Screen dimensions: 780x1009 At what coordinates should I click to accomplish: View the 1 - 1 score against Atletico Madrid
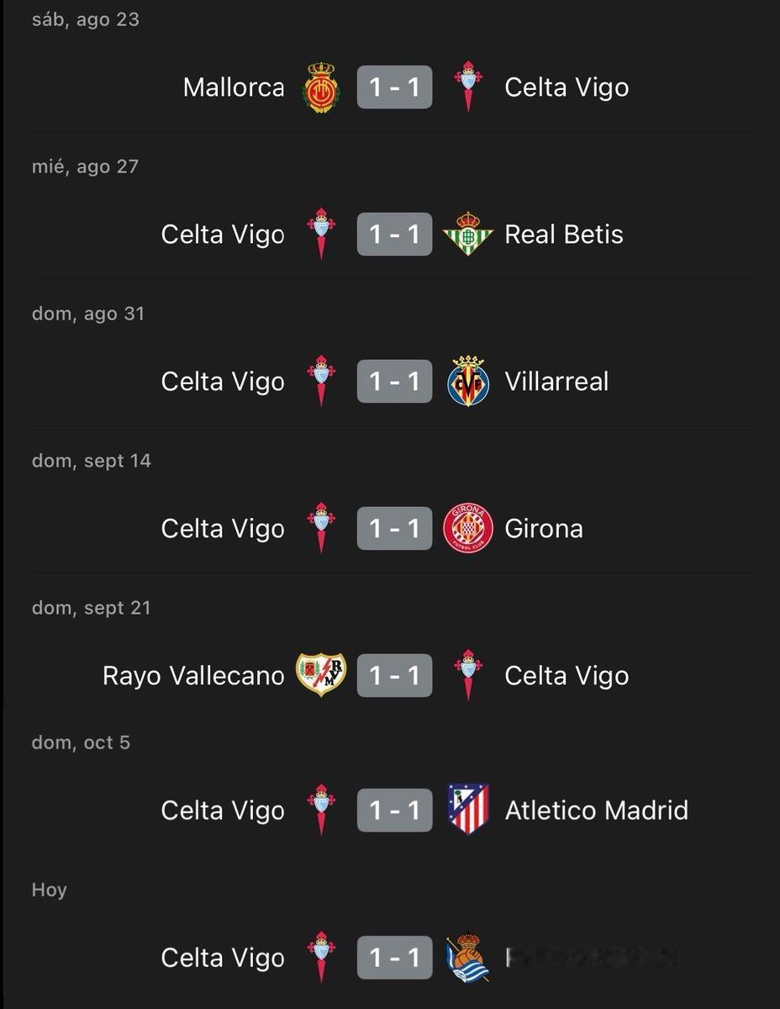tap(394, 810)
